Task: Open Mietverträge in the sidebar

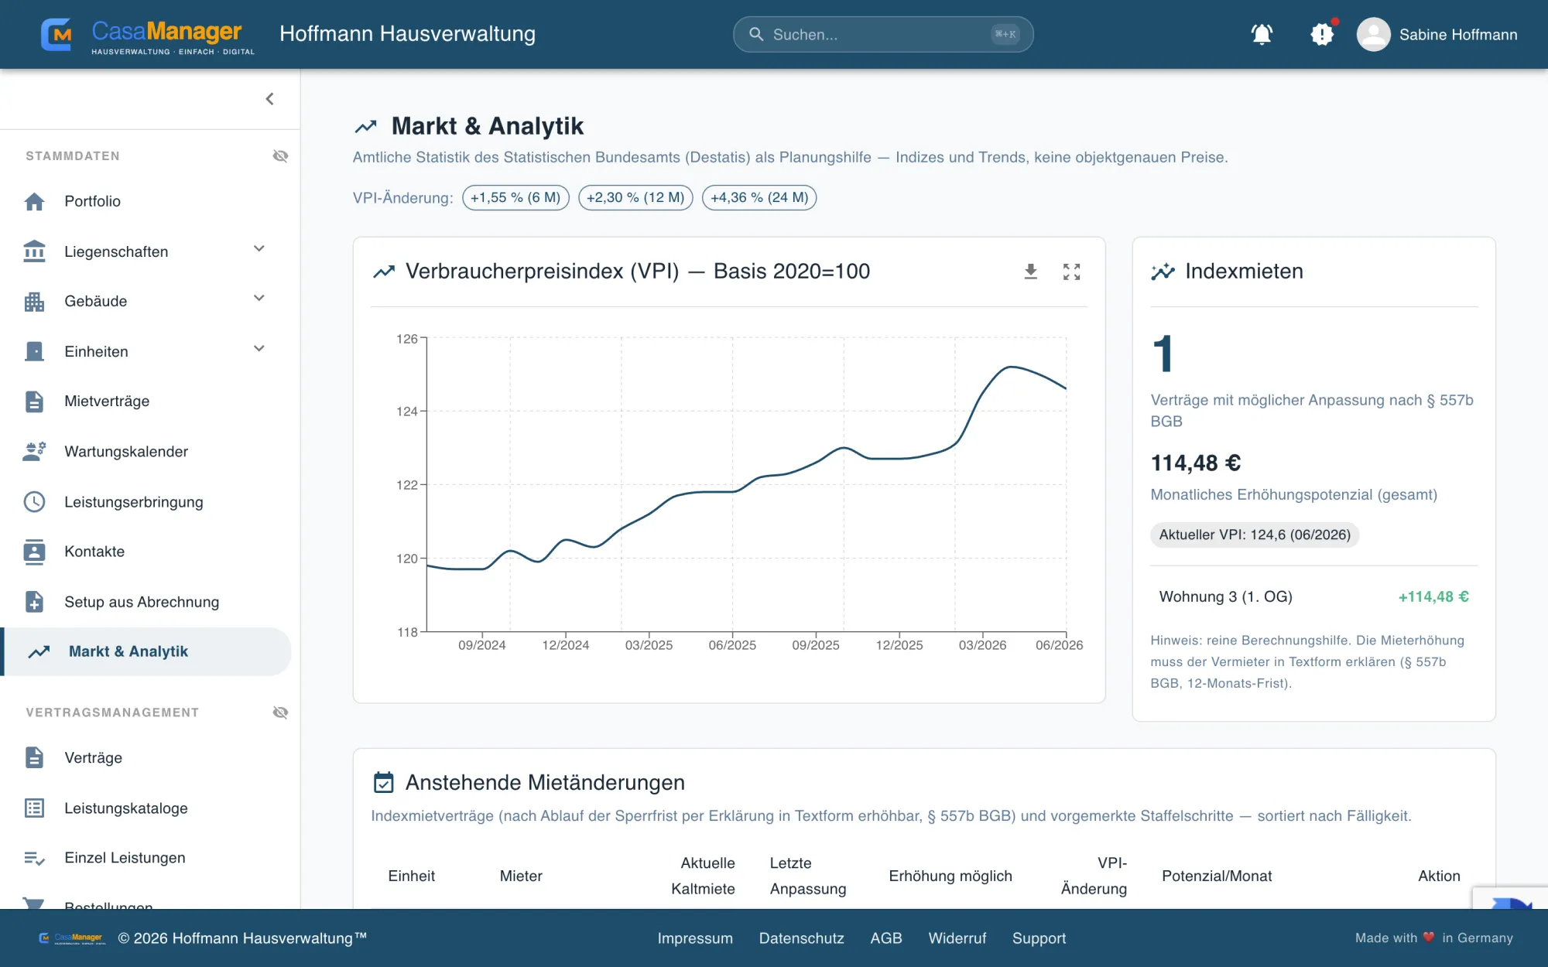Action: pyautogui.click(x=147, y=401)
